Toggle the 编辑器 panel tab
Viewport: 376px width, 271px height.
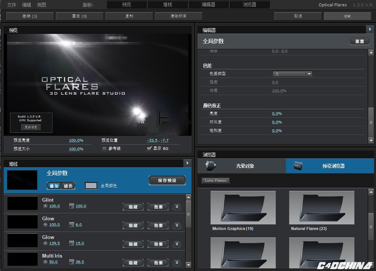(208, 4)
